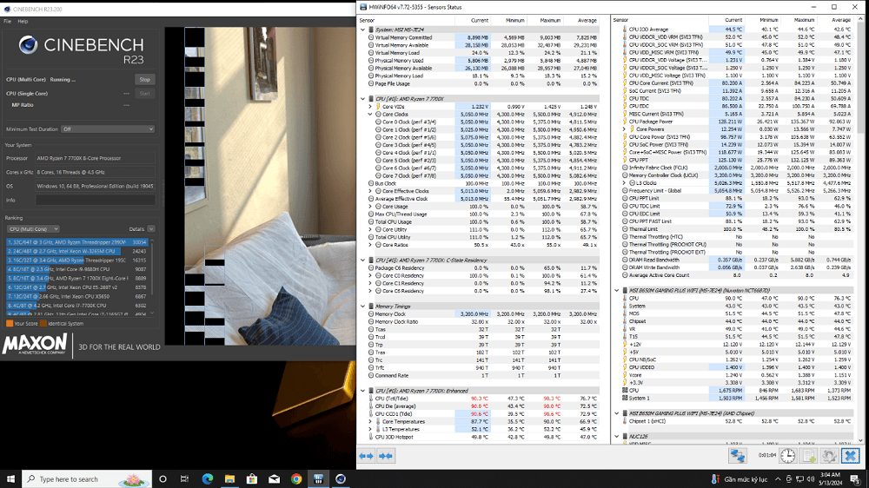Toggle ranking Details dropdown arrow
The width and height of the screenshot is (869, 488).
click(x=151, y=228)
